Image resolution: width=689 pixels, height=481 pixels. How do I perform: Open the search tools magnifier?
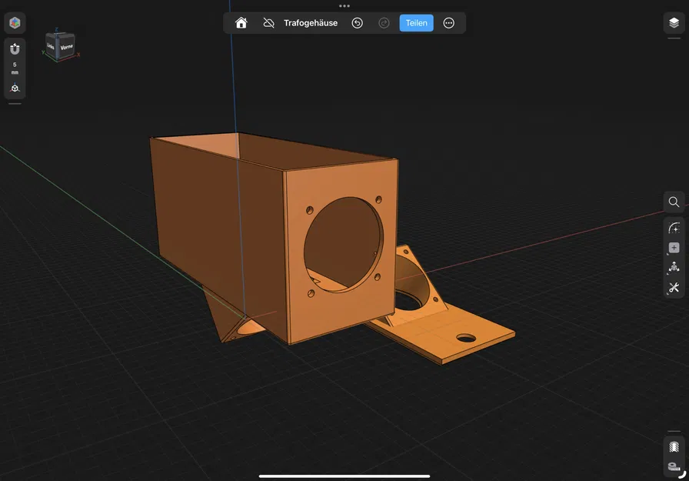pyautogui.click(x=674, y=202)
